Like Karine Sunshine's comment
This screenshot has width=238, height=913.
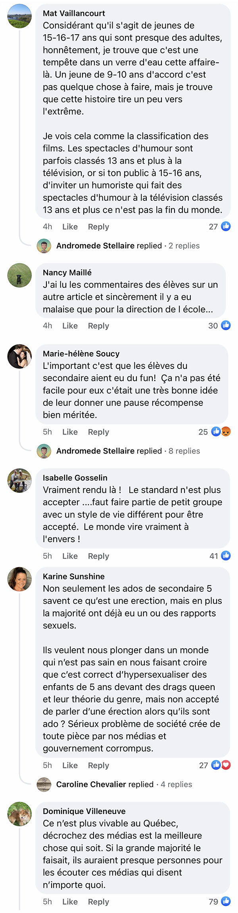(x=70, y=765)
